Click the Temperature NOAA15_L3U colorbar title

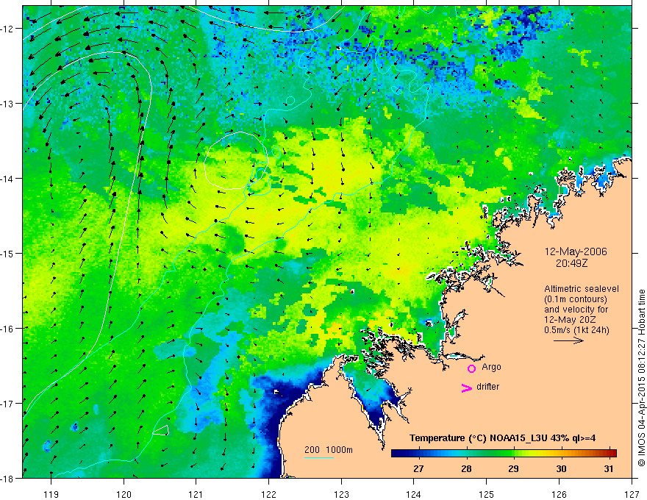tap(502, 438)
